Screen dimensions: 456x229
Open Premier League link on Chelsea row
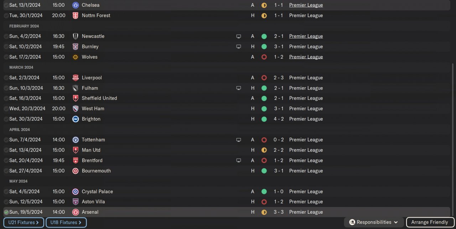(306, 5)
